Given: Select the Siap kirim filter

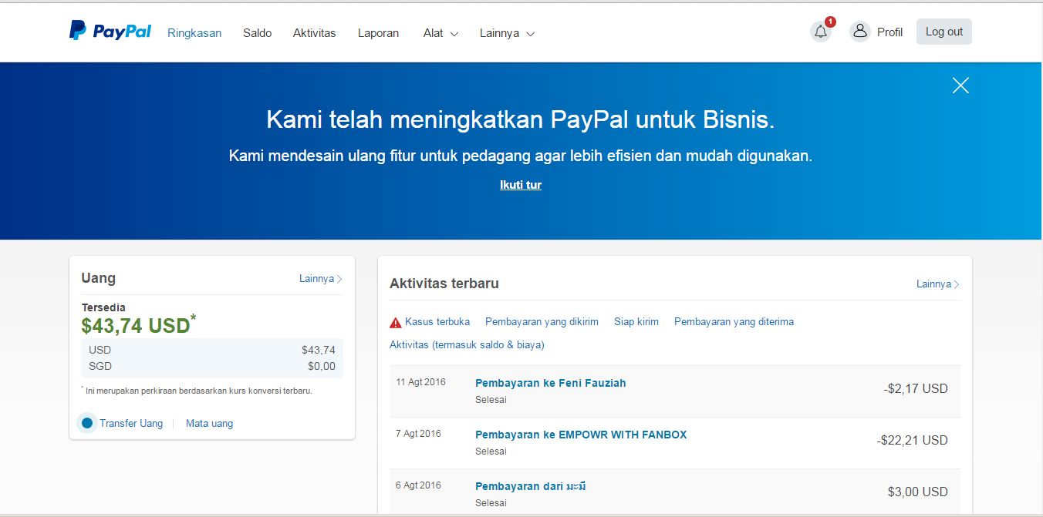Looking at the screenshot, I should tap(636, 321).
